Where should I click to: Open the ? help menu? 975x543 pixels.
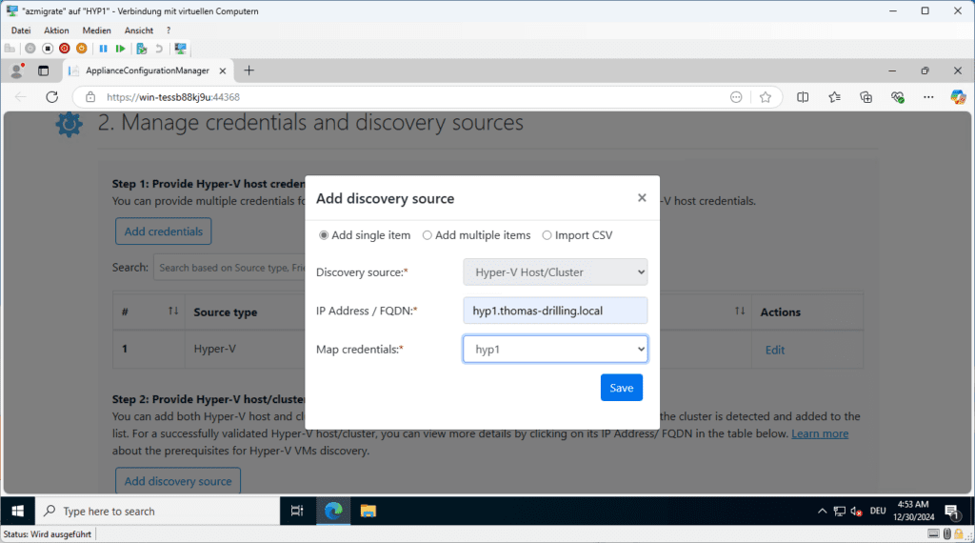coord(169,30)
